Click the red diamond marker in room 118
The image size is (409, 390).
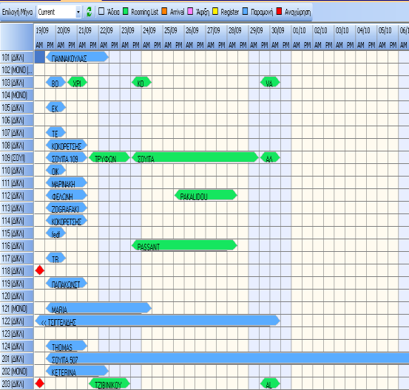point(40,270)
